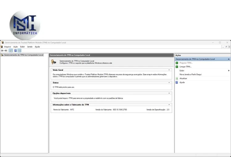The image size is (231, 157).
Task: Click the 'O TPM está pronto para uso.' text
Action: 64,87
